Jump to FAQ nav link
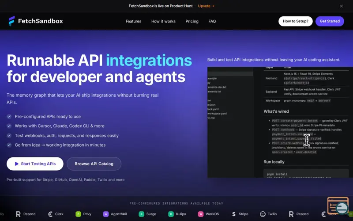This screenshot has width=353, height=221. coord(212,21)
